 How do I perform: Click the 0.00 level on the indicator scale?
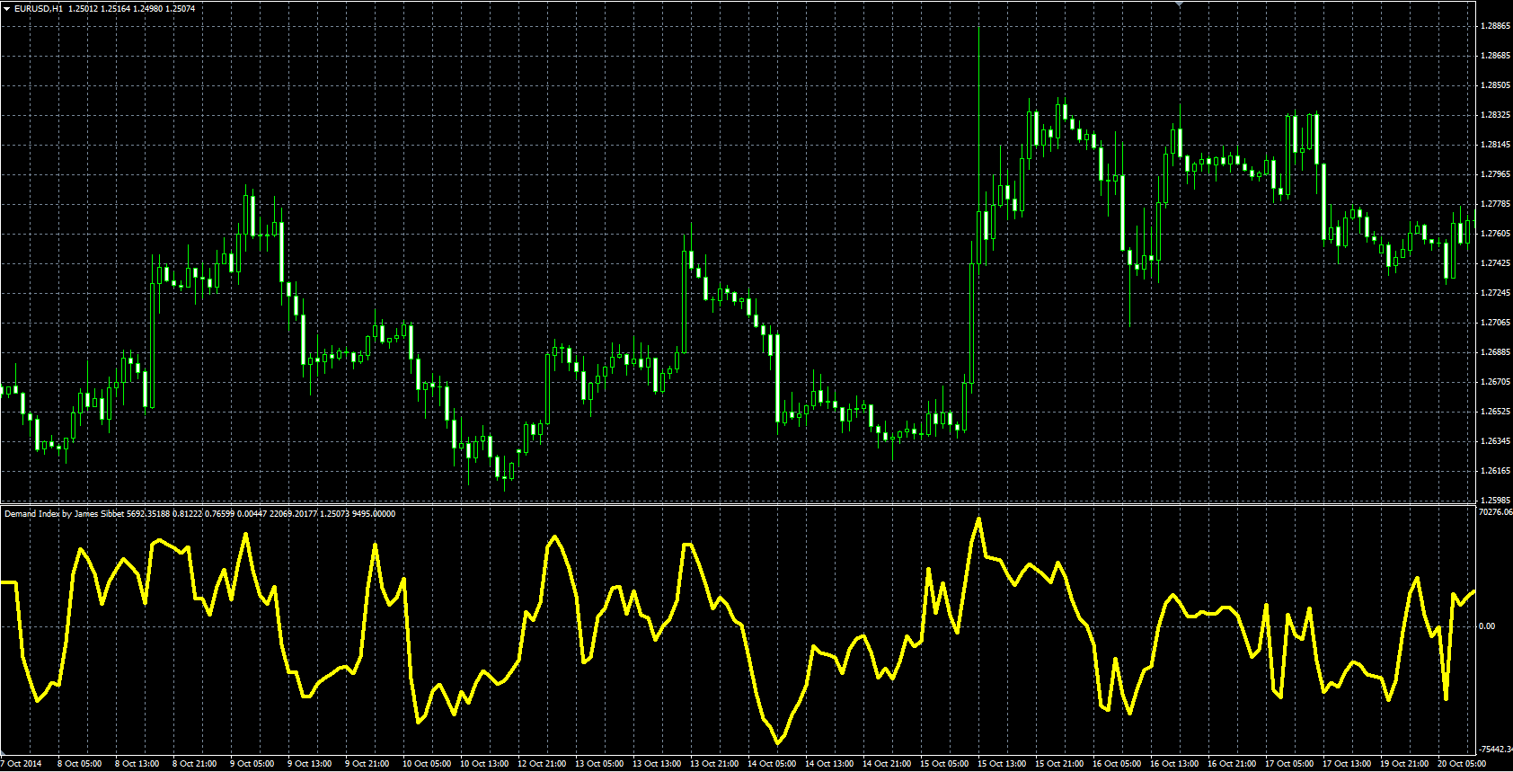pos(1487,626)
